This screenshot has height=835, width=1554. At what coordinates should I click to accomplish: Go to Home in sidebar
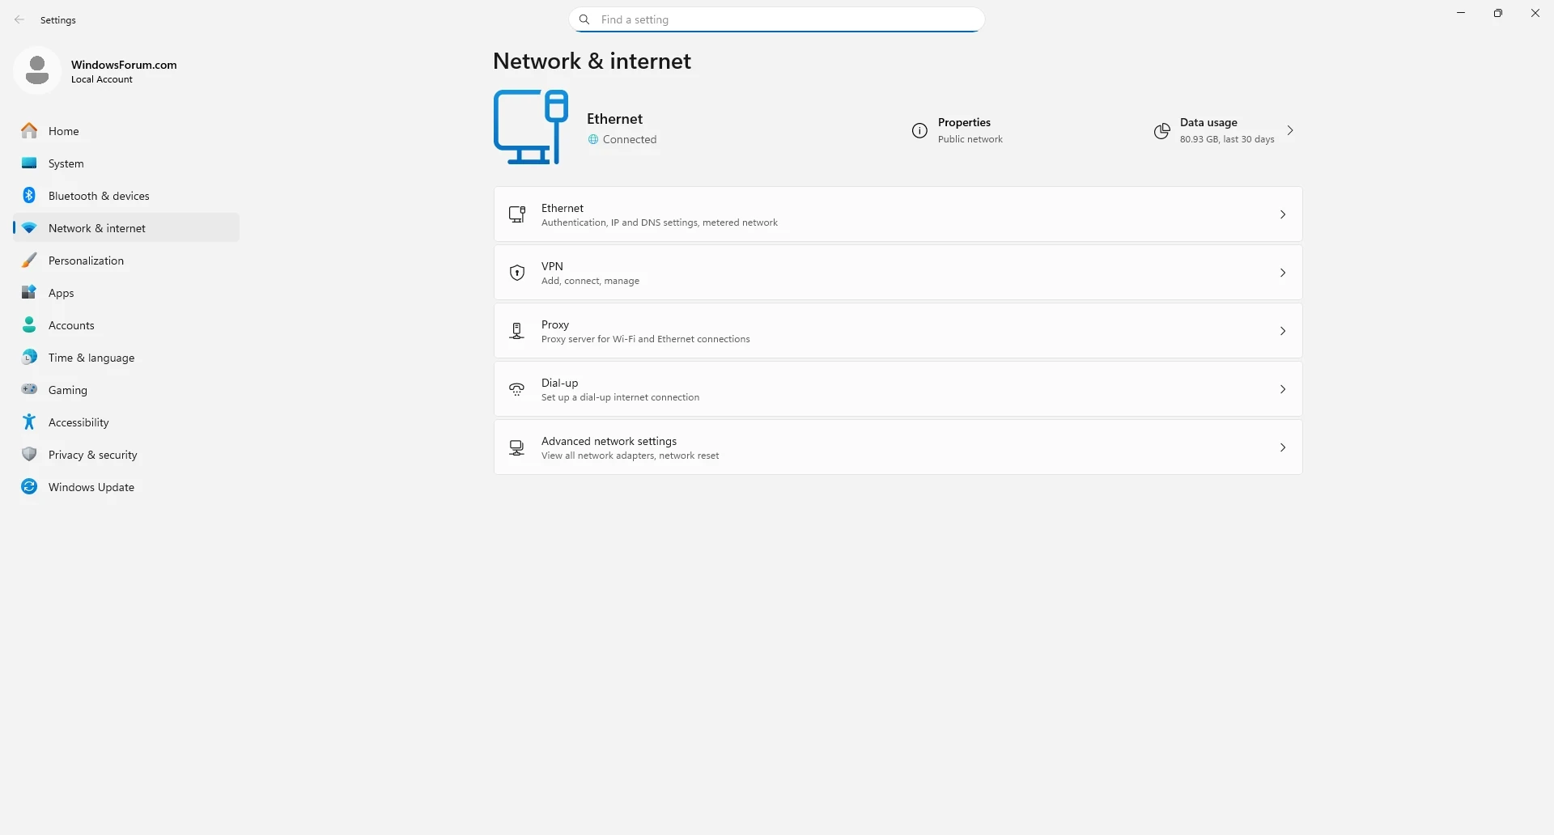tap(126, 130)
